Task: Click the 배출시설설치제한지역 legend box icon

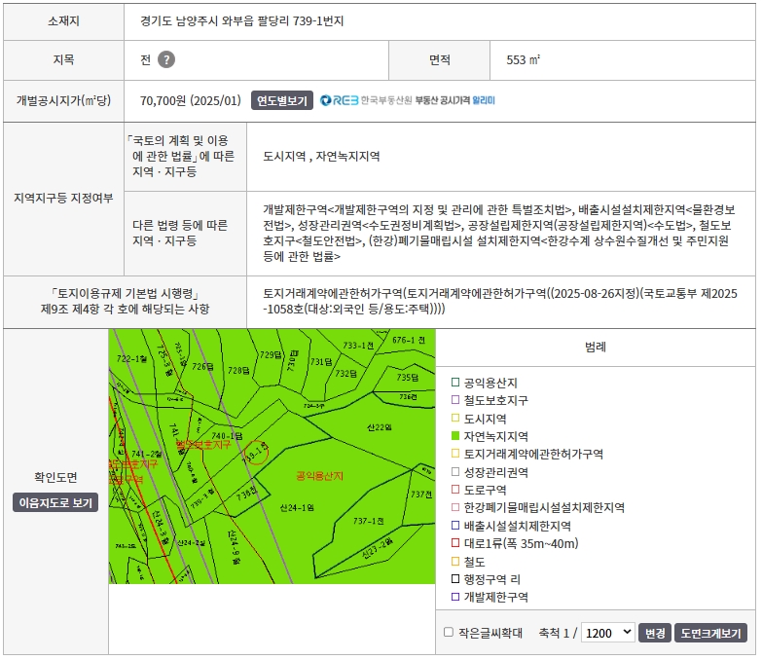Action: [x=455, y=526]
